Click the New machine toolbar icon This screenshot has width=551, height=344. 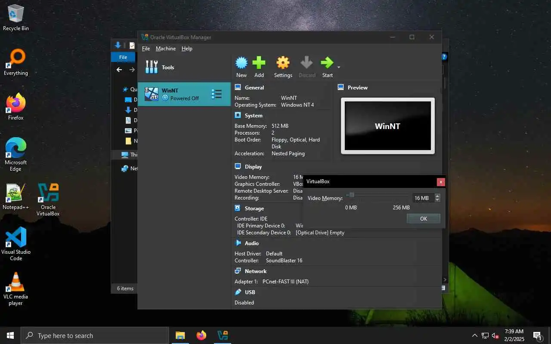(x=241, y=63)
